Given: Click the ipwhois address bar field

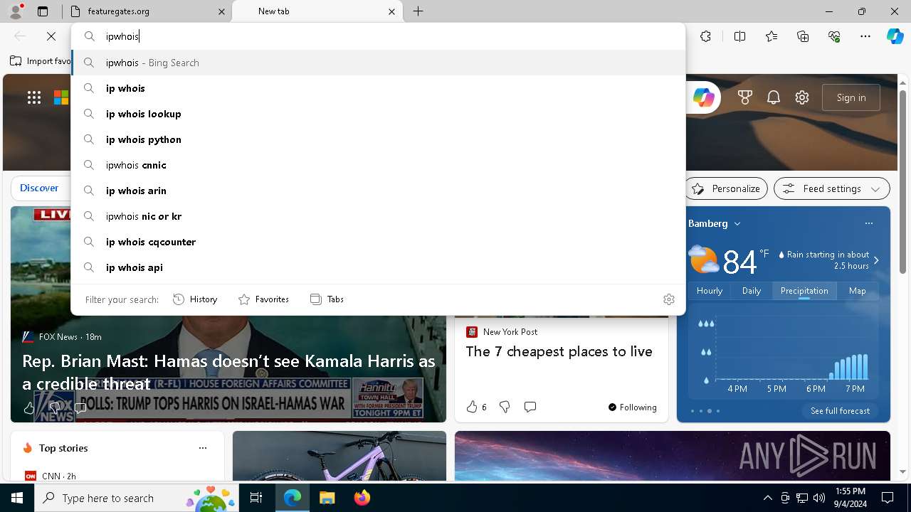Looking at the screenshot, I should point(377,36).
